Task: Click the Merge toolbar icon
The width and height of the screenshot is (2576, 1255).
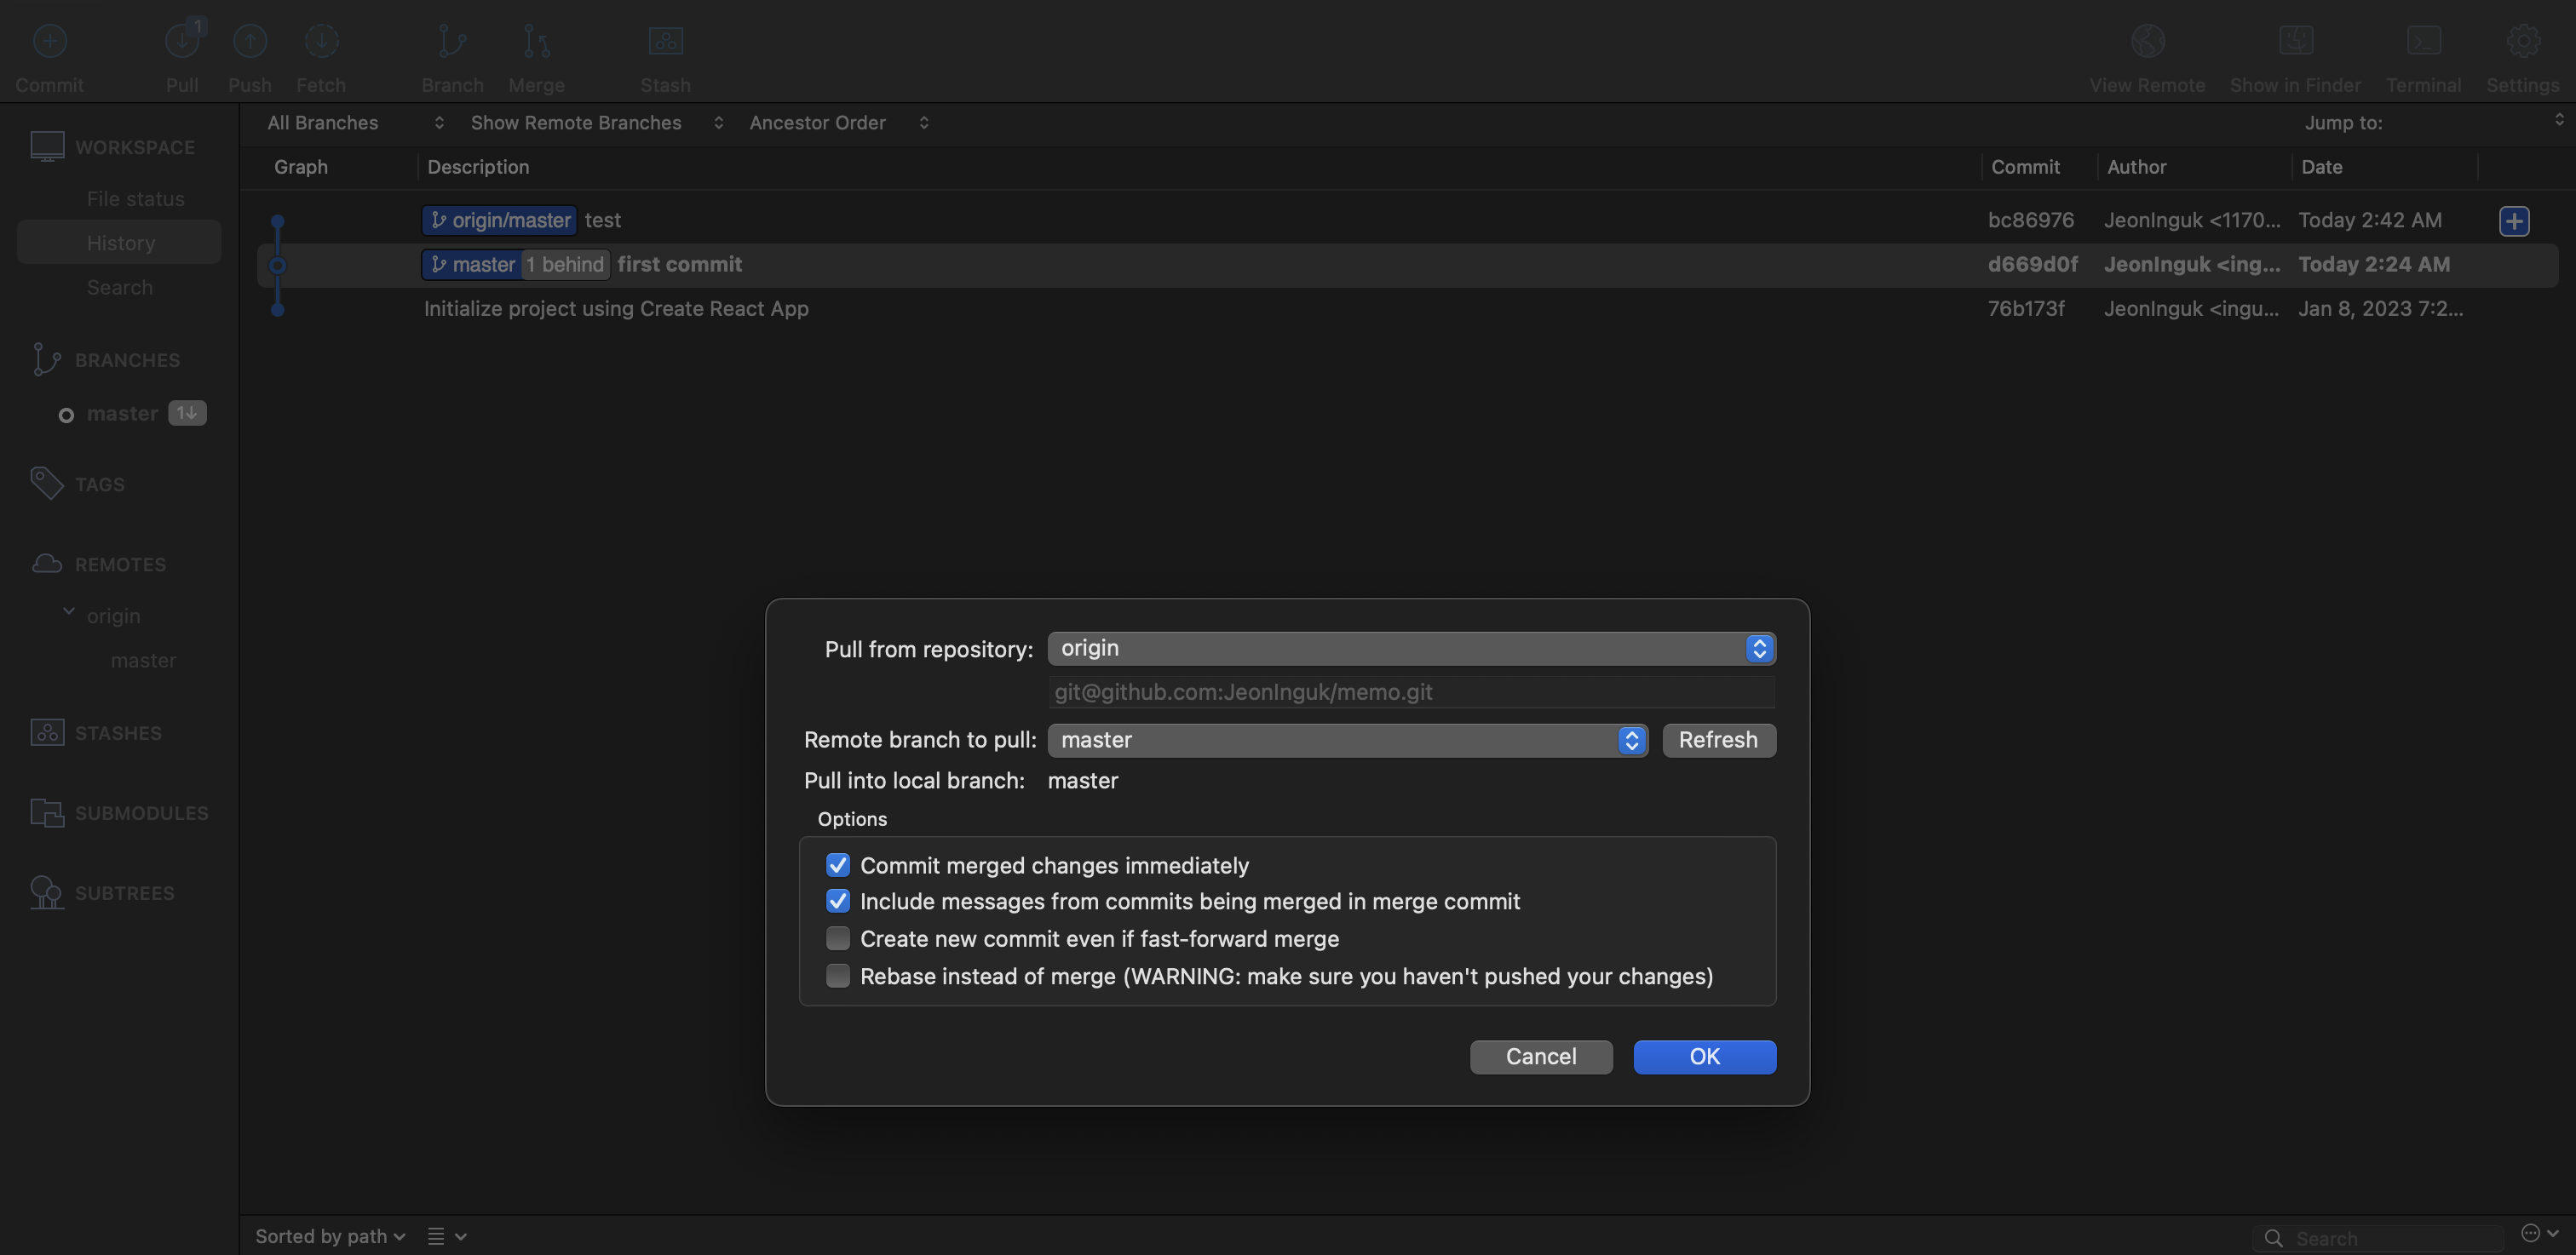Action: (x=536, y=42)
